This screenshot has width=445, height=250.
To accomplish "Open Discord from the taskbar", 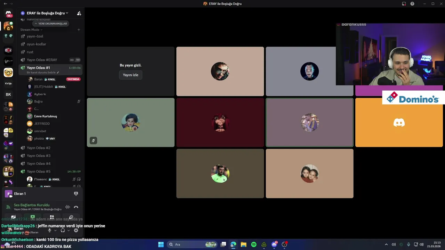I will pyautogui.click(x=274, y=244).
